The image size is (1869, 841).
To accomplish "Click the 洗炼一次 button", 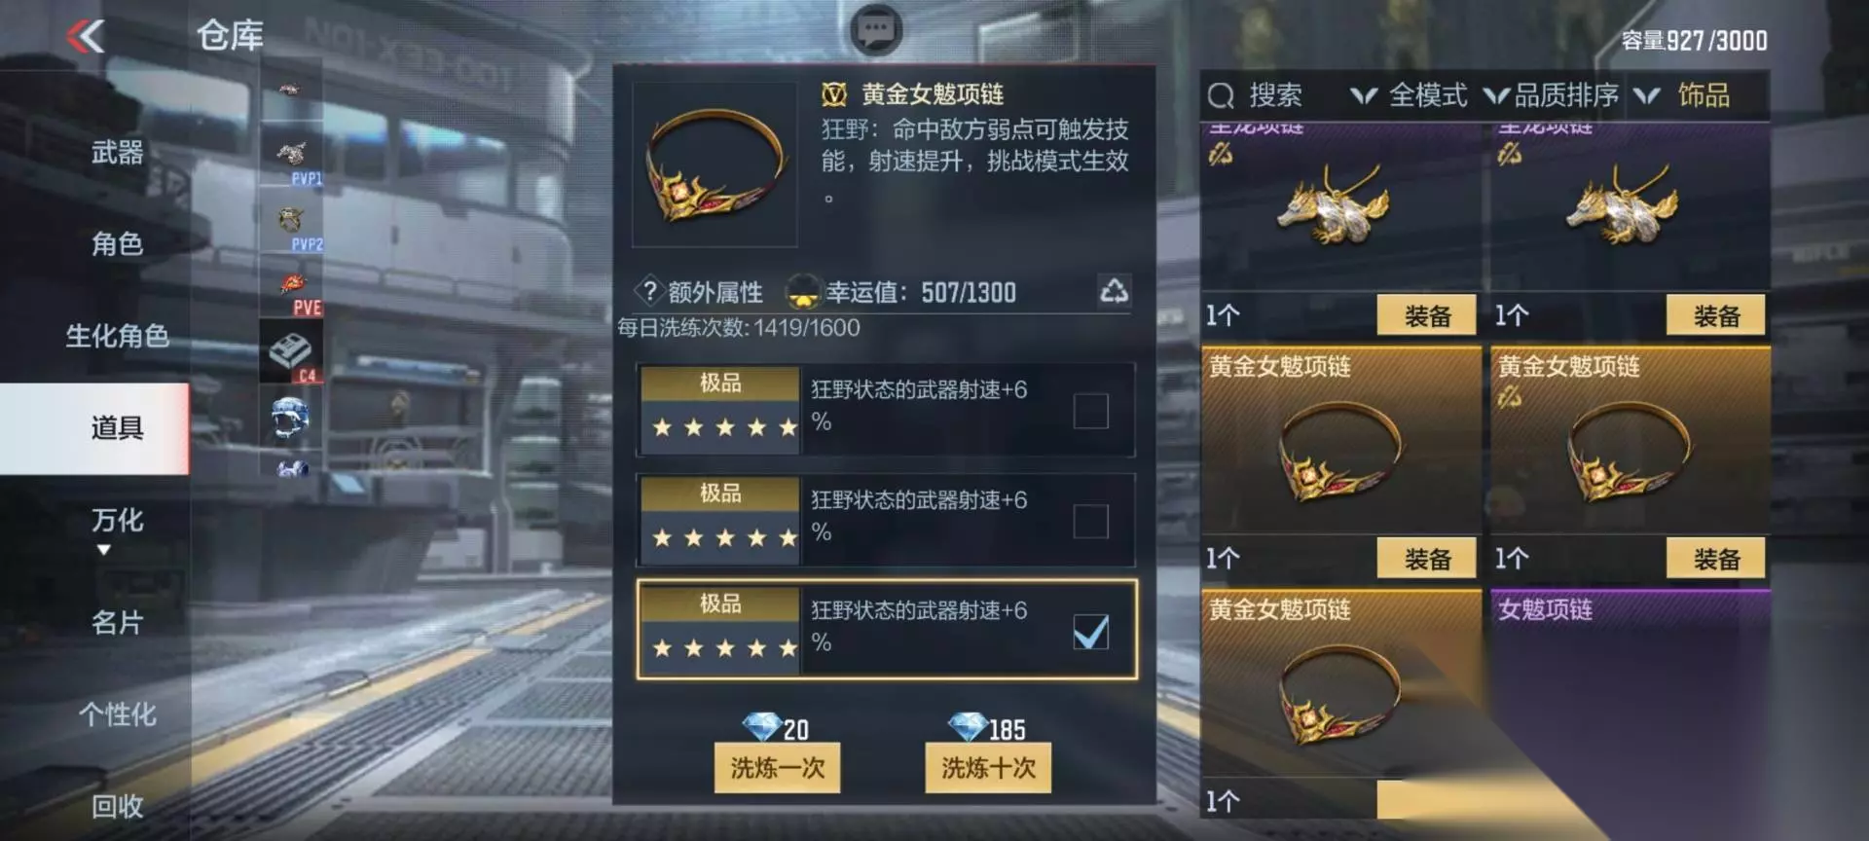I will [x=777, y=768].
